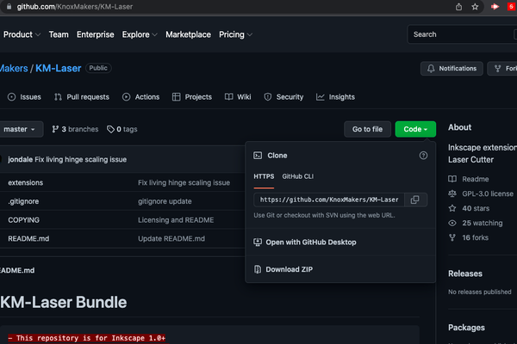This screenshot has width=517, height=344.
Task: Open the Pricing dropdown menu
Action: point(236,34)
